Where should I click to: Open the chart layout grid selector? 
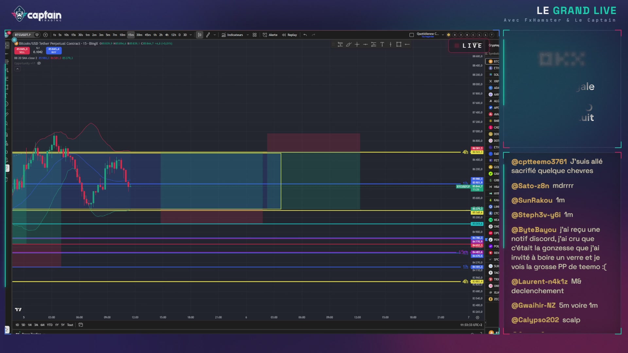(x=254, y=35)
